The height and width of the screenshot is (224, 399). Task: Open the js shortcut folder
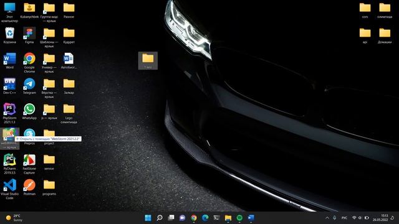49,111
